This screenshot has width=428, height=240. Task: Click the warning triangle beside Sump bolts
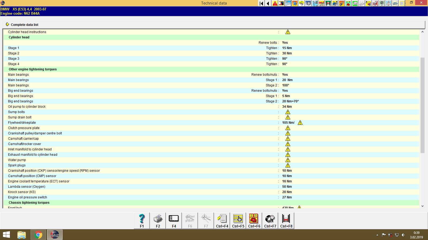288,112
